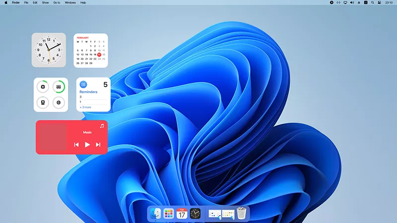Open Calendar app from the dock
The height and width of the screenshot is (223, 397).
182,214
